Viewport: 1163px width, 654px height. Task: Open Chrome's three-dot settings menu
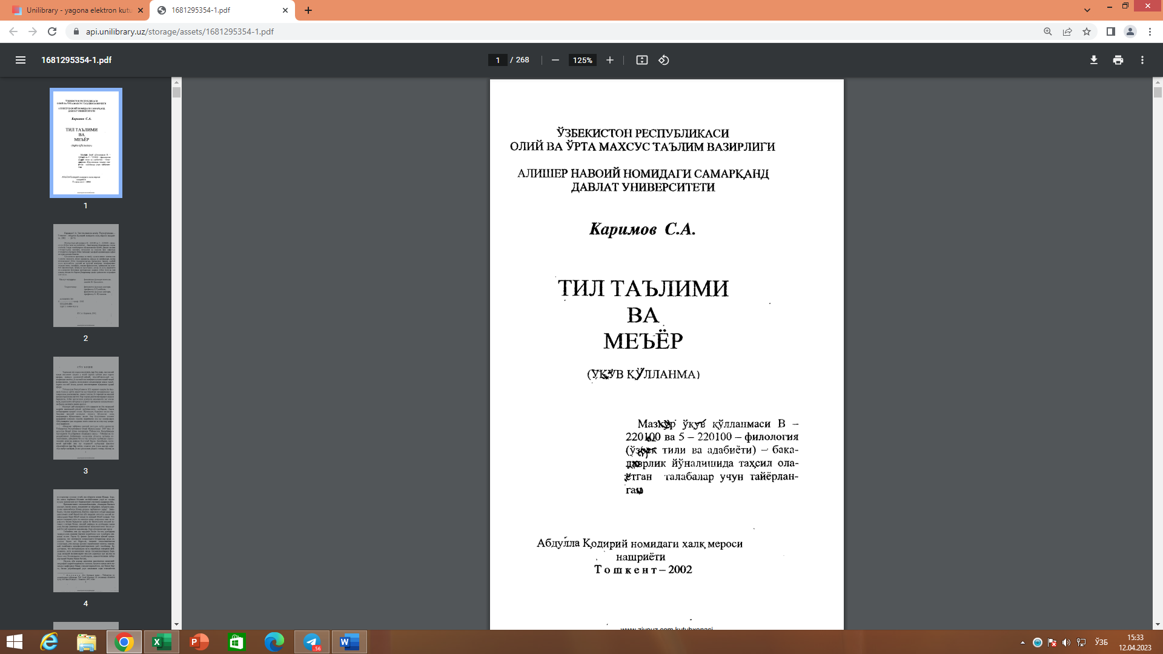click(1150, 31)
